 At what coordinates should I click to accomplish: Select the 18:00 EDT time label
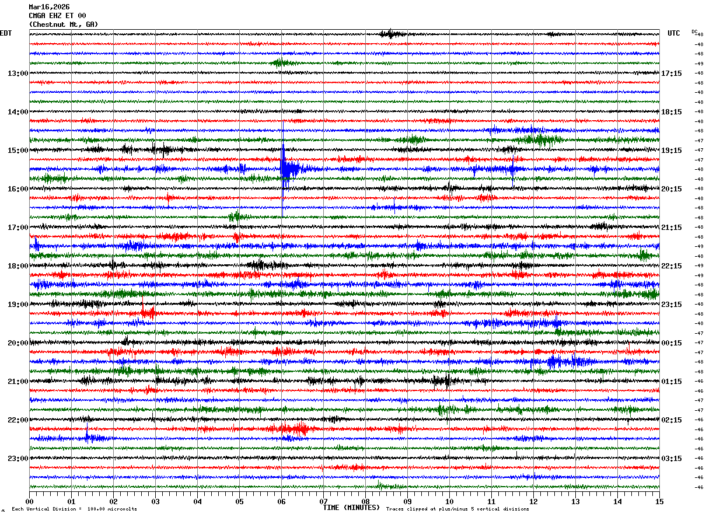(18, 266)
